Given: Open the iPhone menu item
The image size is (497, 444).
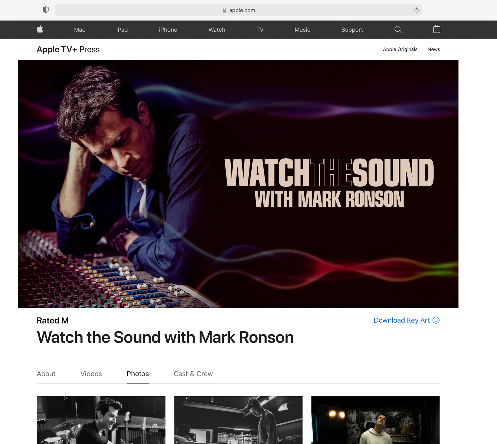Looking at the screenshot, I should [x=168, y=30].
